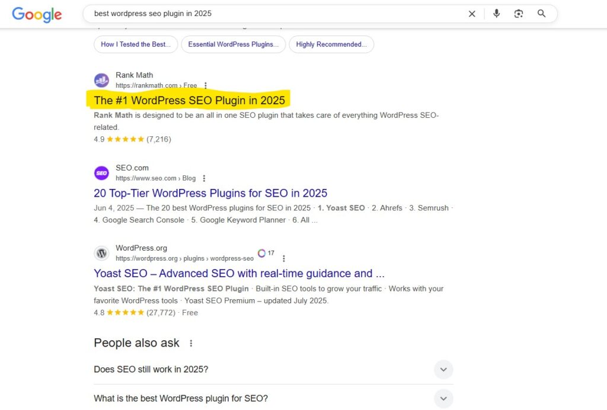Open 20 Top-Tier WordPress Plugins for SEO result

pyautogui.click(x=210, y=193)
